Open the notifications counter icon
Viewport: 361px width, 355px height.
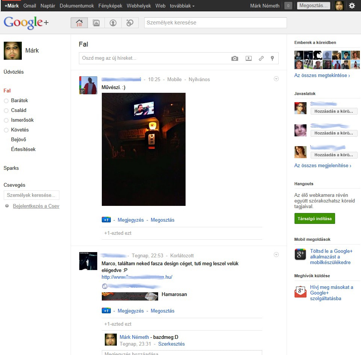[x=288, y=6]
